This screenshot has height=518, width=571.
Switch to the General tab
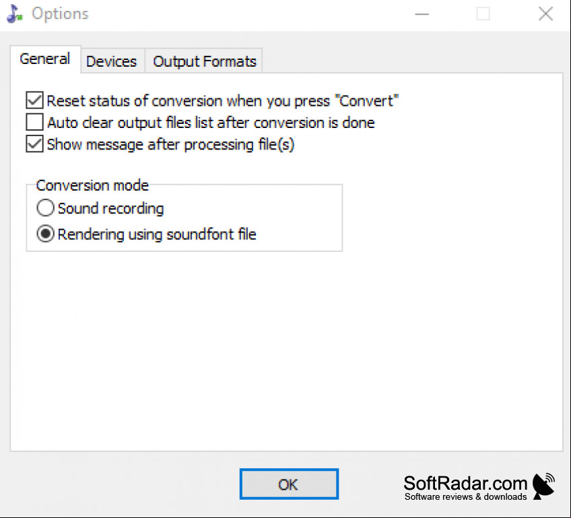coord(45,59)
